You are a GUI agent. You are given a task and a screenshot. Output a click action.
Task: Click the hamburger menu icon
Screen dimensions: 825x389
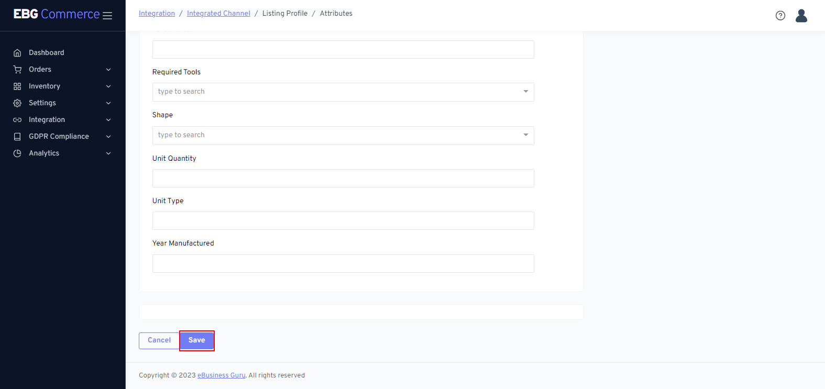coord(107,16)
